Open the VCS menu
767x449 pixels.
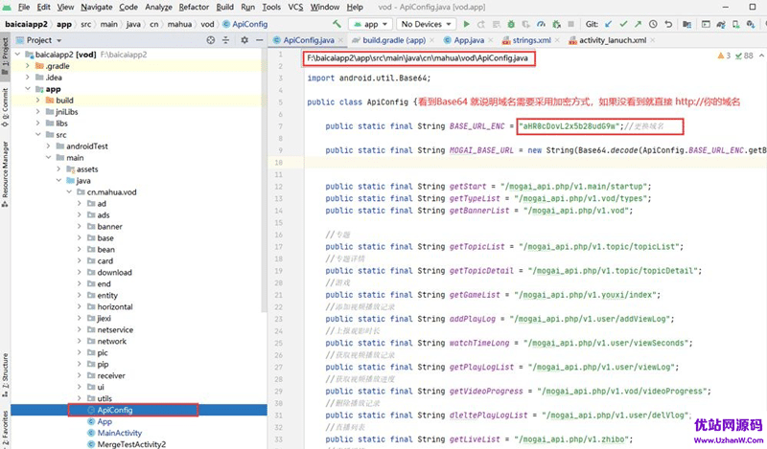tap(295, 7)
